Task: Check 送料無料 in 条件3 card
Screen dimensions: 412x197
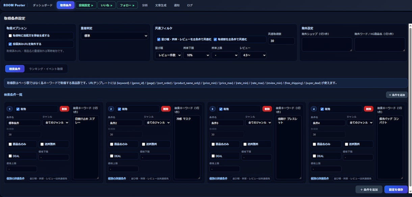Action: coord(245,144)
